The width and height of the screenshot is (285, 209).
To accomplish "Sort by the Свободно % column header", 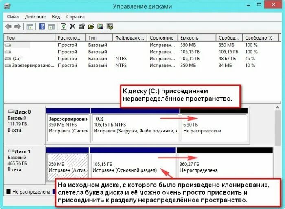I will [x=260, y=37].
